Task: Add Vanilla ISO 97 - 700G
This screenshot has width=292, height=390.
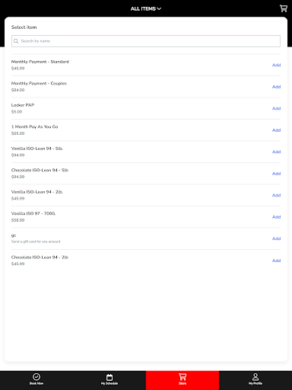Action: click(276, 217)
